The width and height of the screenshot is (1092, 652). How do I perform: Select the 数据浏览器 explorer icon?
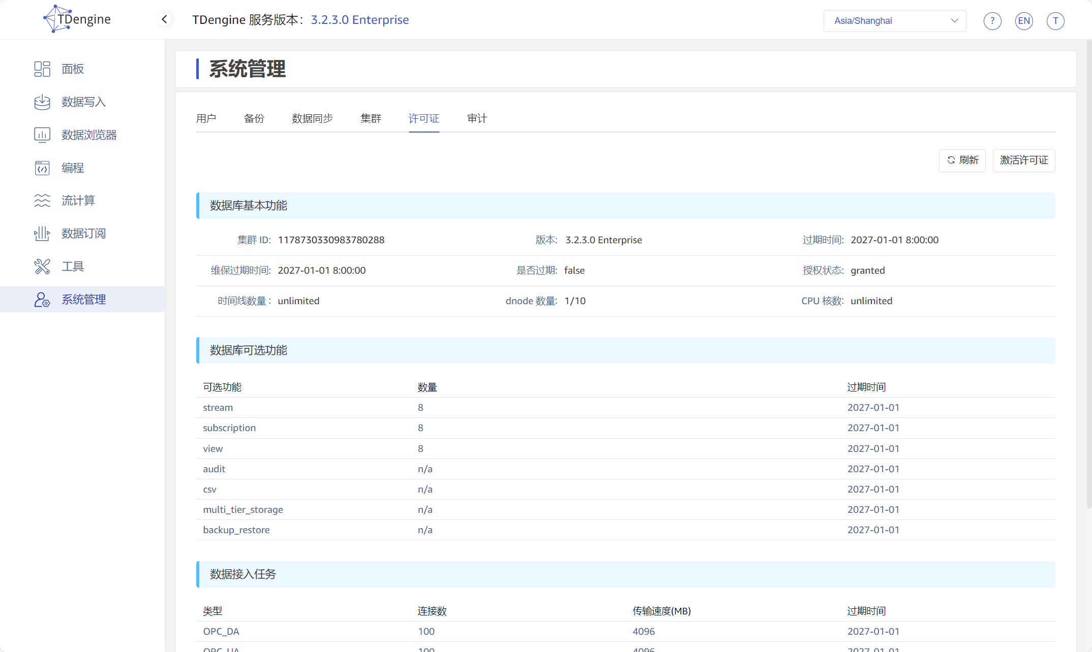[x=42, y=135]
